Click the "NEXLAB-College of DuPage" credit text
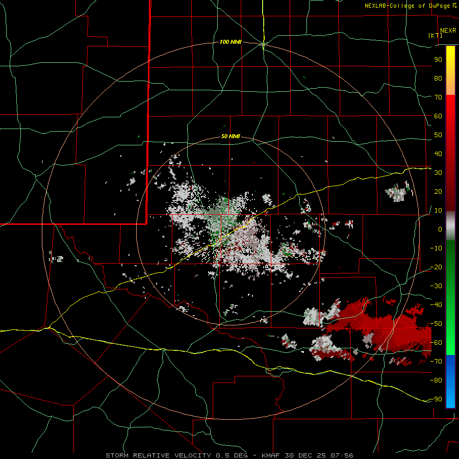Viewport: 459px width, 459px height. tap(407, 6)
